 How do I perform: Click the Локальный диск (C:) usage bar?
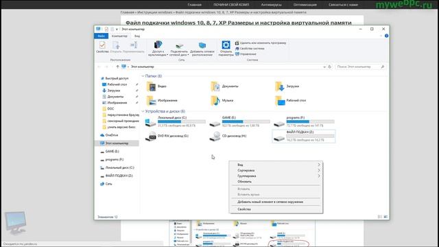(181, 121)
